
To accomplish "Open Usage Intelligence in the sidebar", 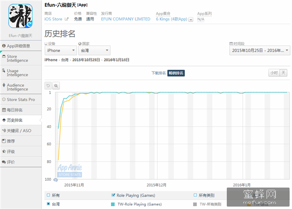I will click(x=20, y=73).
